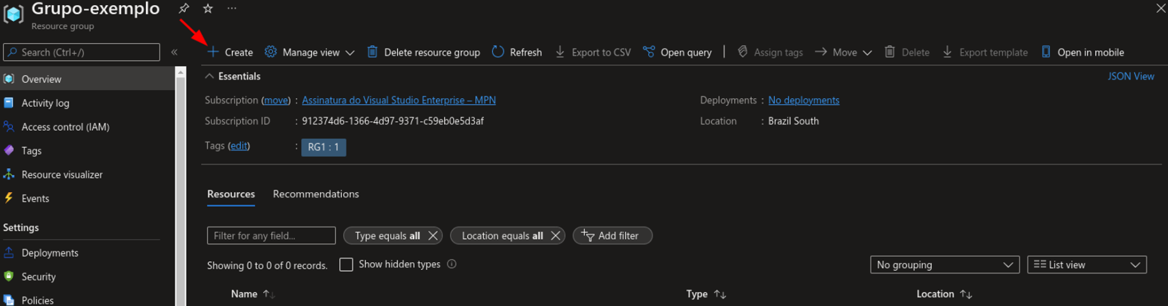Open the List view dropdown
Viewport: 1168px width, 306px height.
(x=1087, y=265)
